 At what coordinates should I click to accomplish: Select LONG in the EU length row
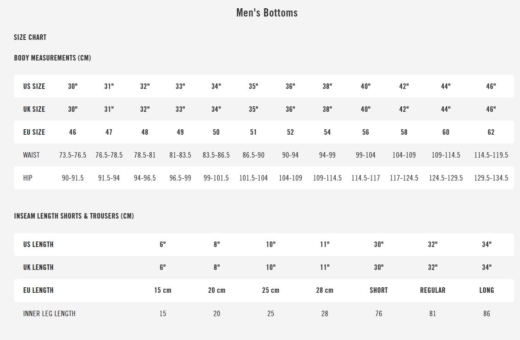tap(487, 290)
